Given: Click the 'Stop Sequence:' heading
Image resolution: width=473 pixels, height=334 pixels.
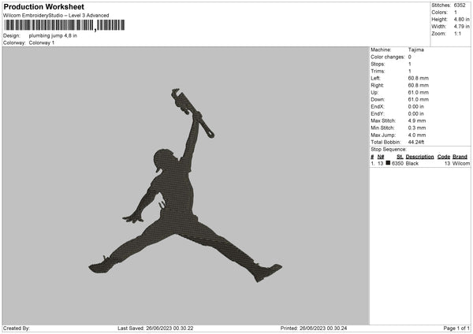Looking at the screenshot, I should [389, 150].
